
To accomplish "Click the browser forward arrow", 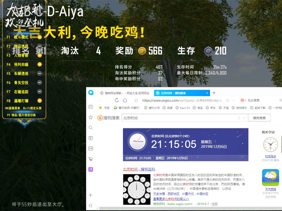I will click(108, 100).
